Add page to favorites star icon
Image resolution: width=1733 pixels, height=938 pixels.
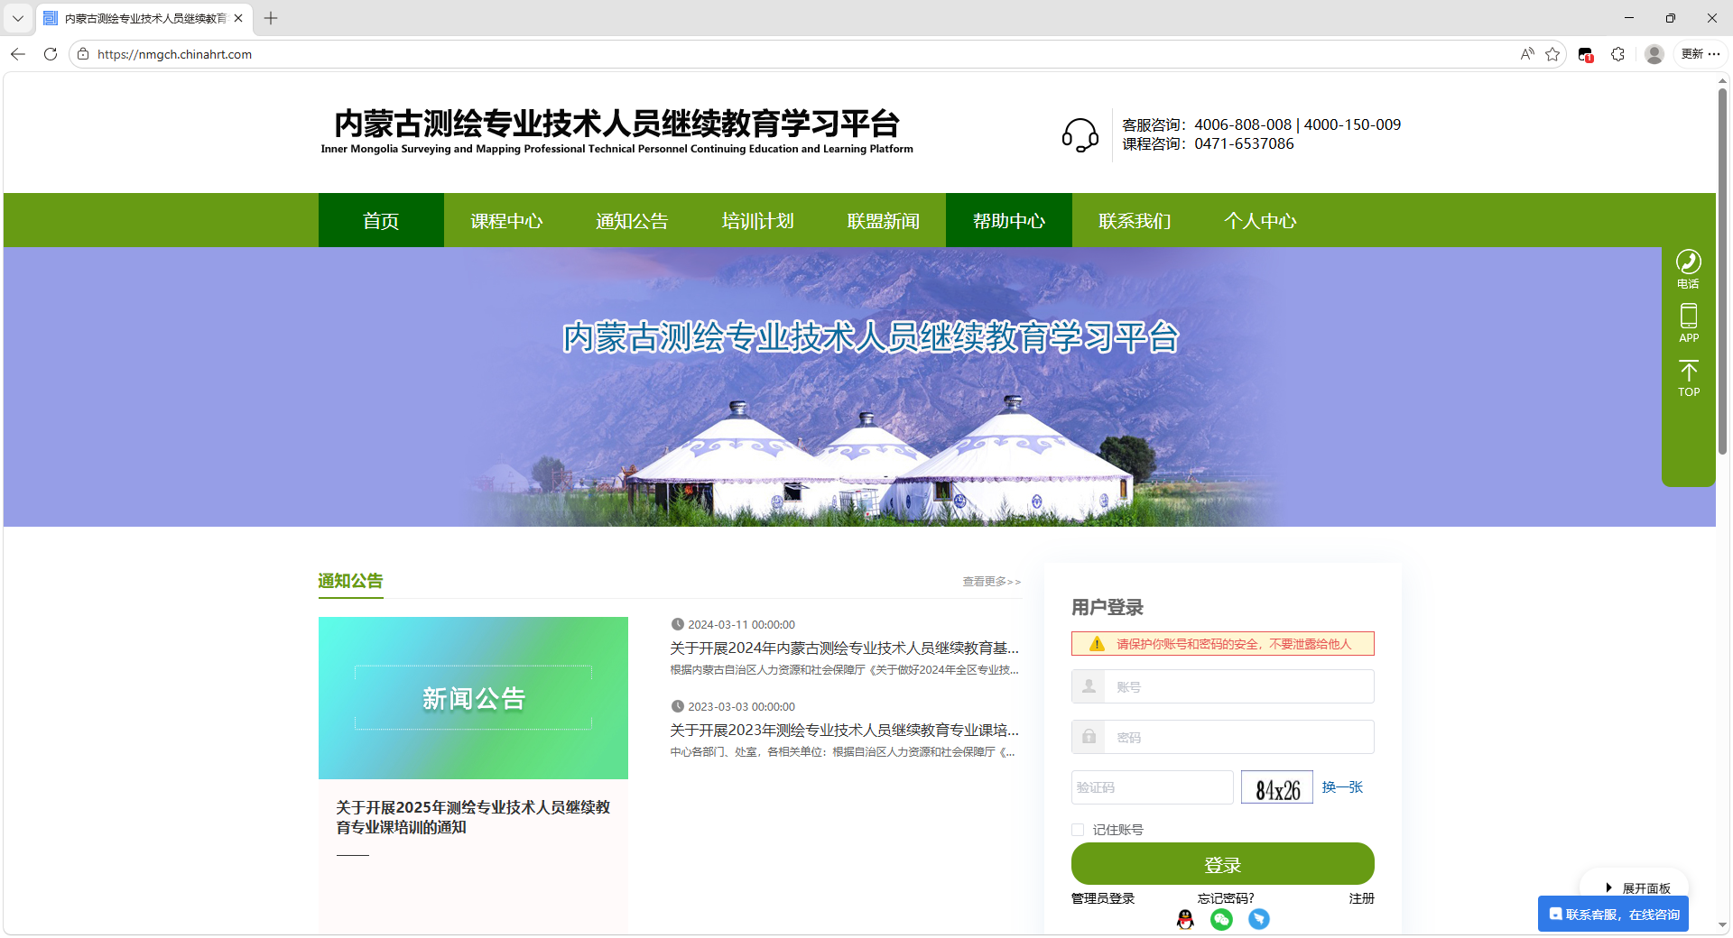tap(1552, 54)
